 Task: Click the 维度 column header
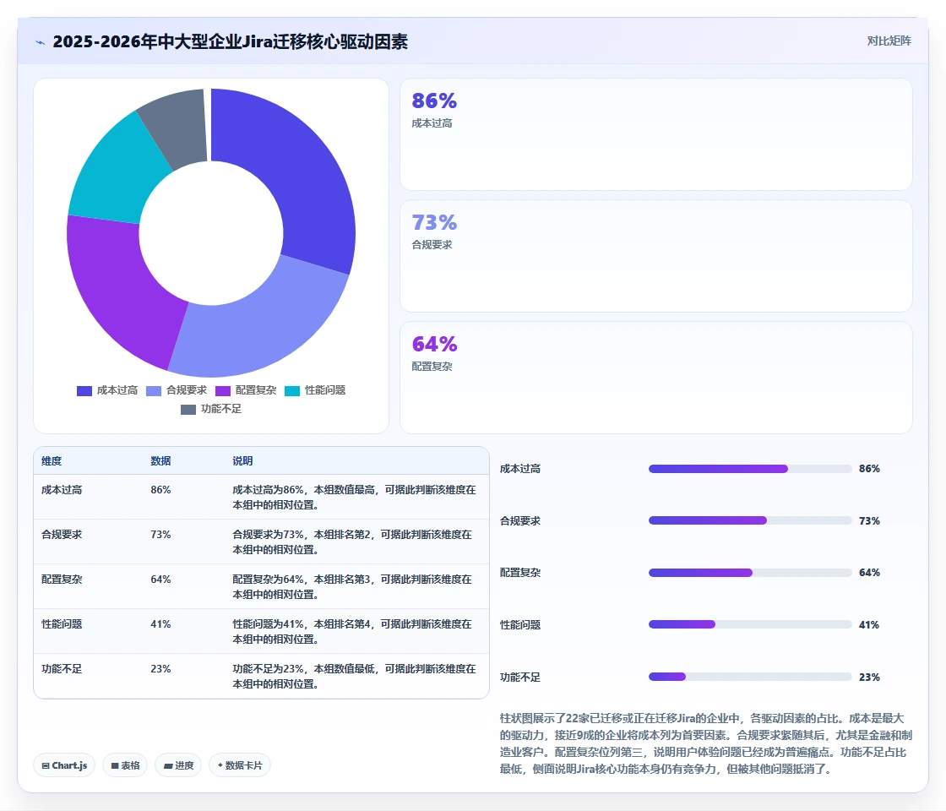coord(52,461)
